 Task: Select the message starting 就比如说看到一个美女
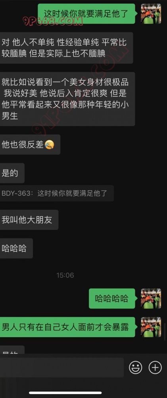67,99
